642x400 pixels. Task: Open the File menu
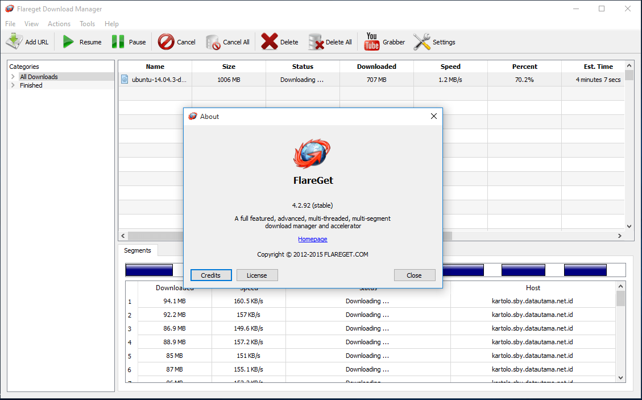[x=10, y=24]
